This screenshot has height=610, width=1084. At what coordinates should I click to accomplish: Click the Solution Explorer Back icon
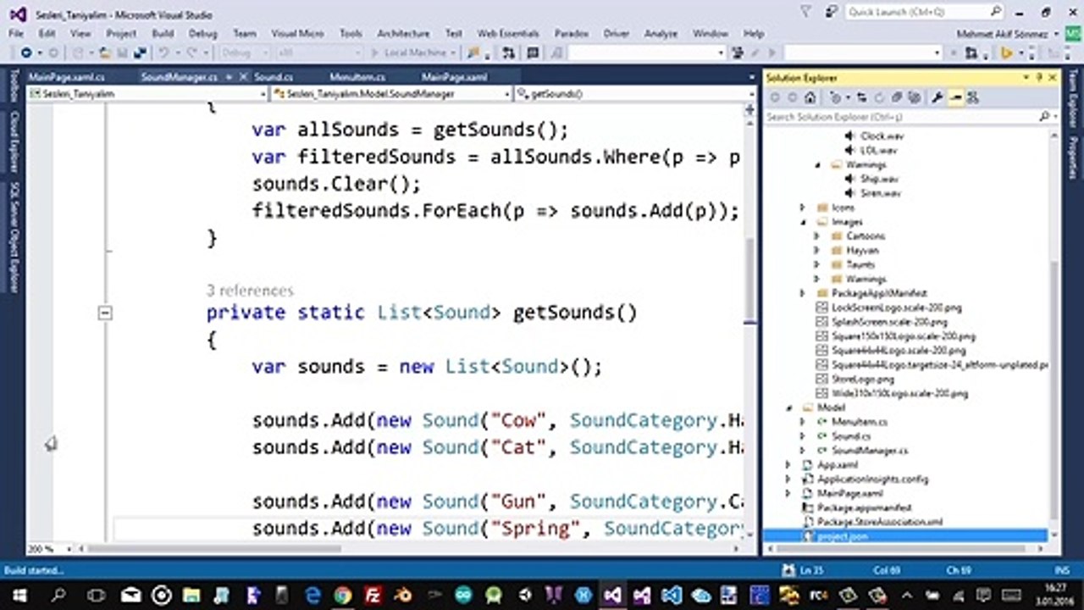click(775, 97)
